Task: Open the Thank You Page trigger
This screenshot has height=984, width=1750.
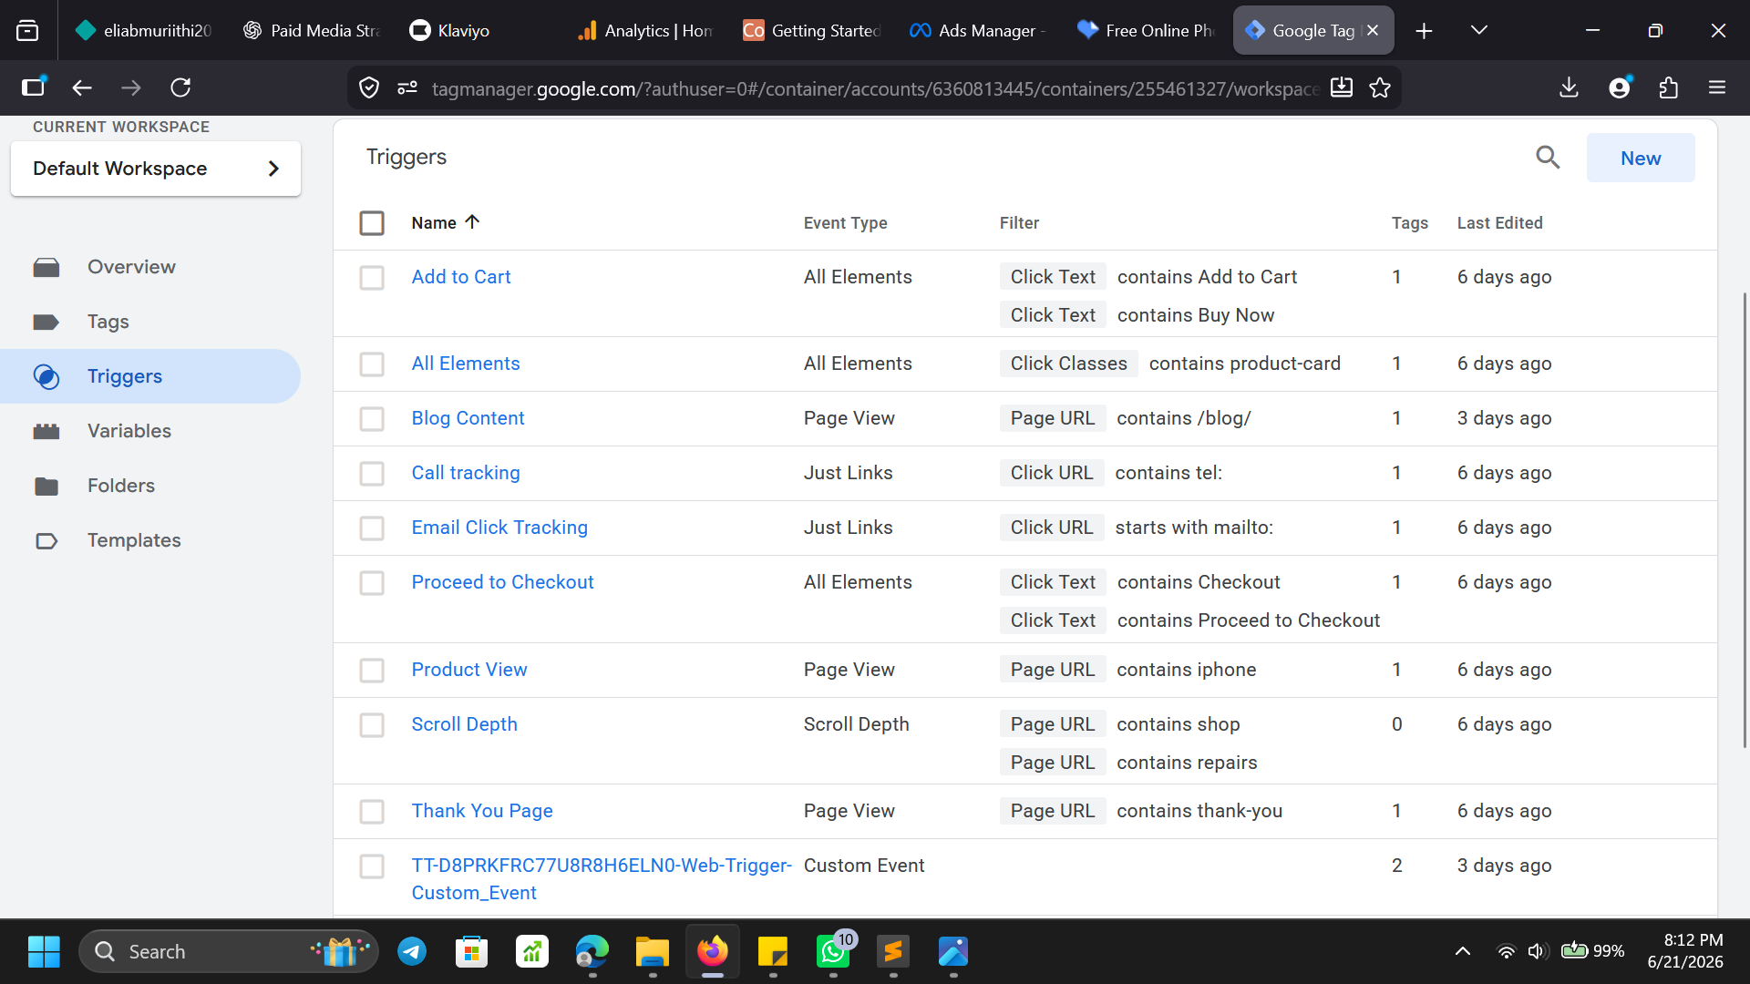Action: pos(482,811)
